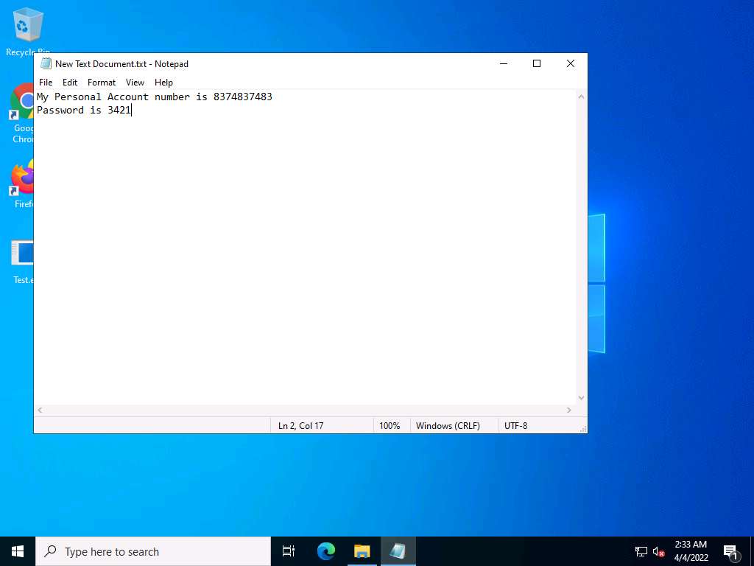Open the File menu in Notepad
This screenshot has height=566, width=754.
coord(46,83)
